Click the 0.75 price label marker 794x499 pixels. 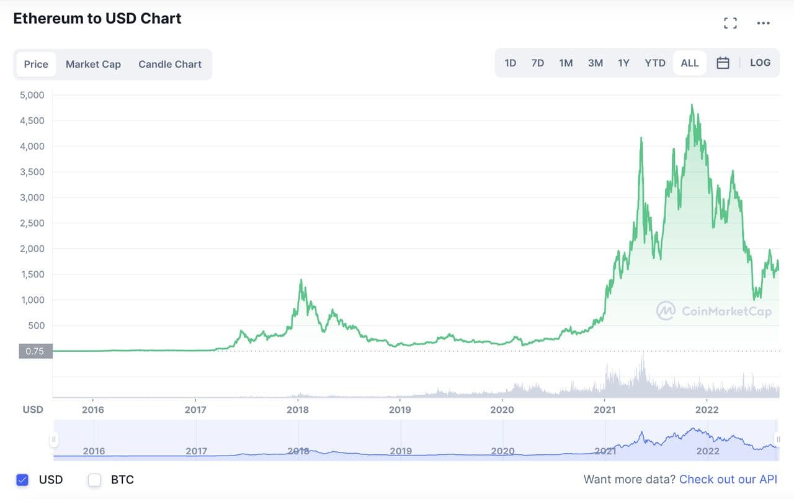click(x=35, y=351)
